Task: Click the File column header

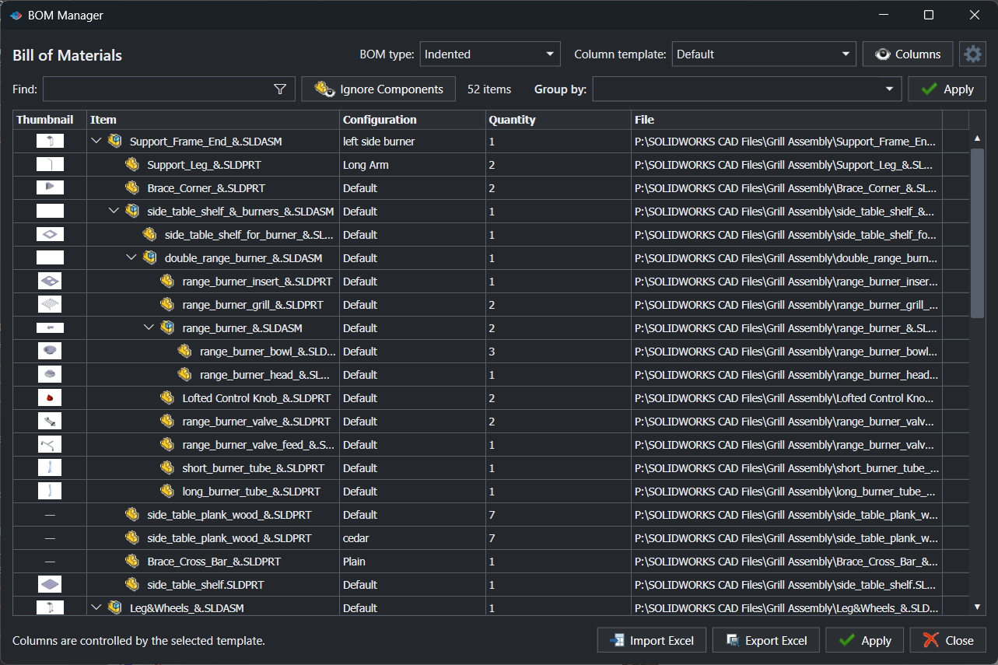Action: tap(786, 120)
